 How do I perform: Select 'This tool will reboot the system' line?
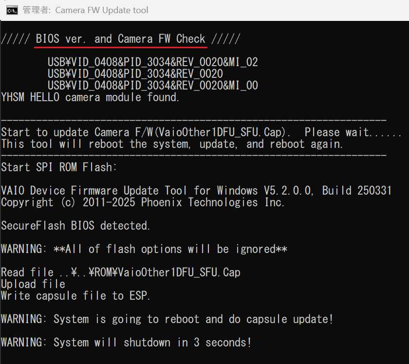point(171,144)
